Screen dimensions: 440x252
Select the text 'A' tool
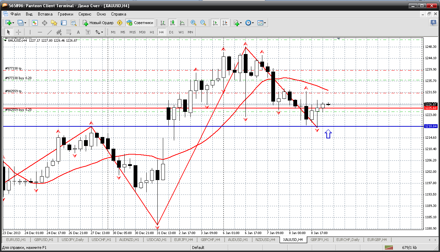click(78, 32)
